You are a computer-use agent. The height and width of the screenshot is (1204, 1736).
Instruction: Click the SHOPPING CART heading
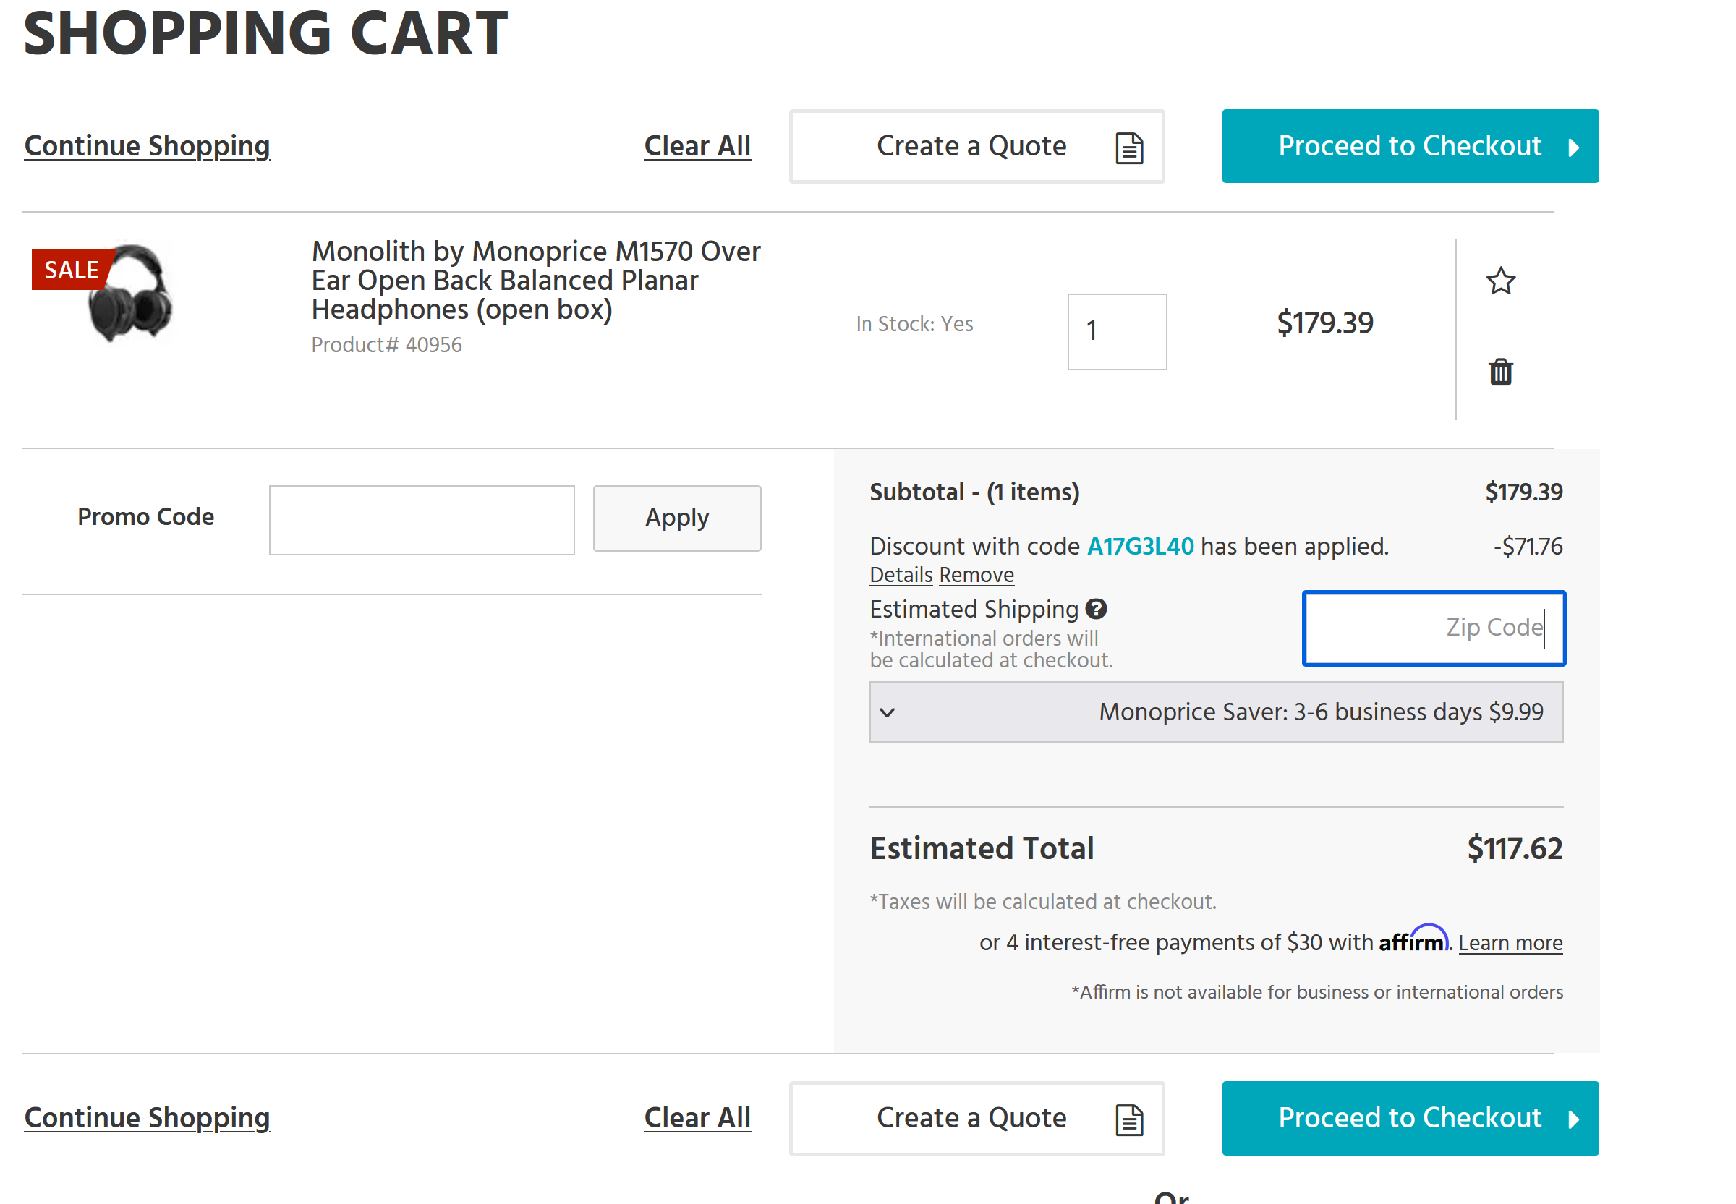[265, 33]
